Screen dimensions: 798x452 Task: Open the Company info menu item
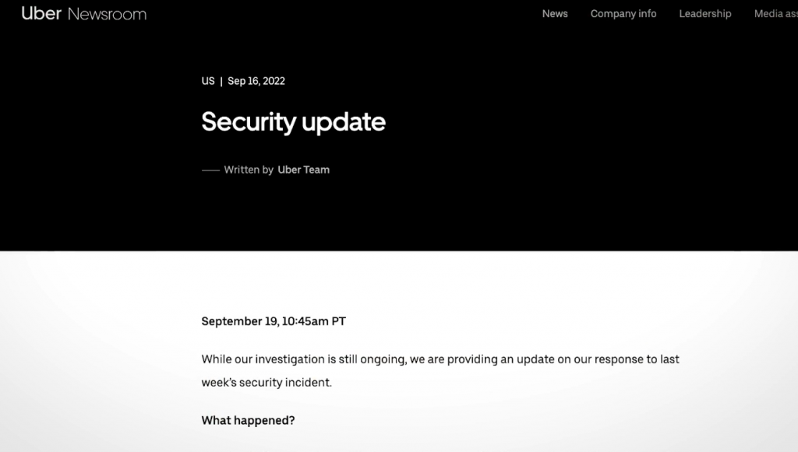[623, 14]
